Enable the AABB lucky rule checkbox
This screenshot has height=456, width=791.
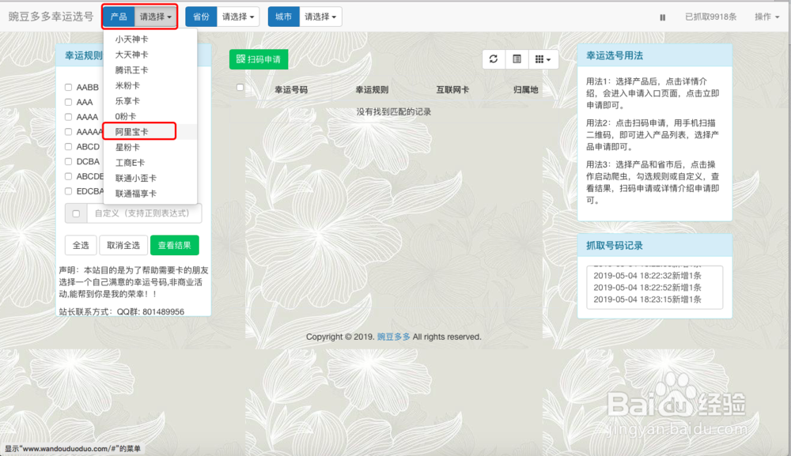click(70, 87)
